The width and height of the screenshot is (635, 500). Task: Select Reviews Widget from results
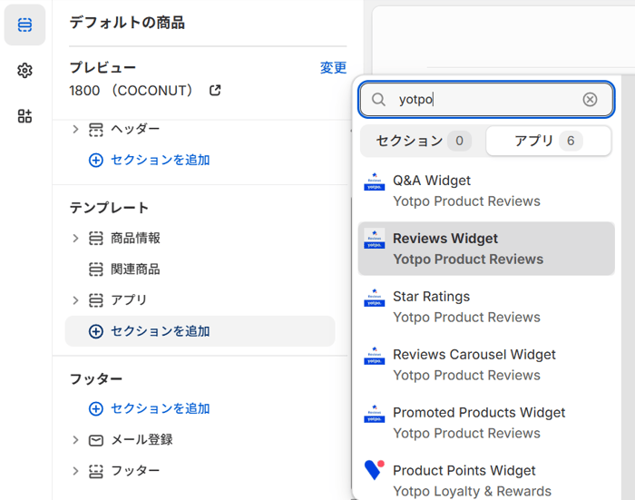[x=486, y=249]
